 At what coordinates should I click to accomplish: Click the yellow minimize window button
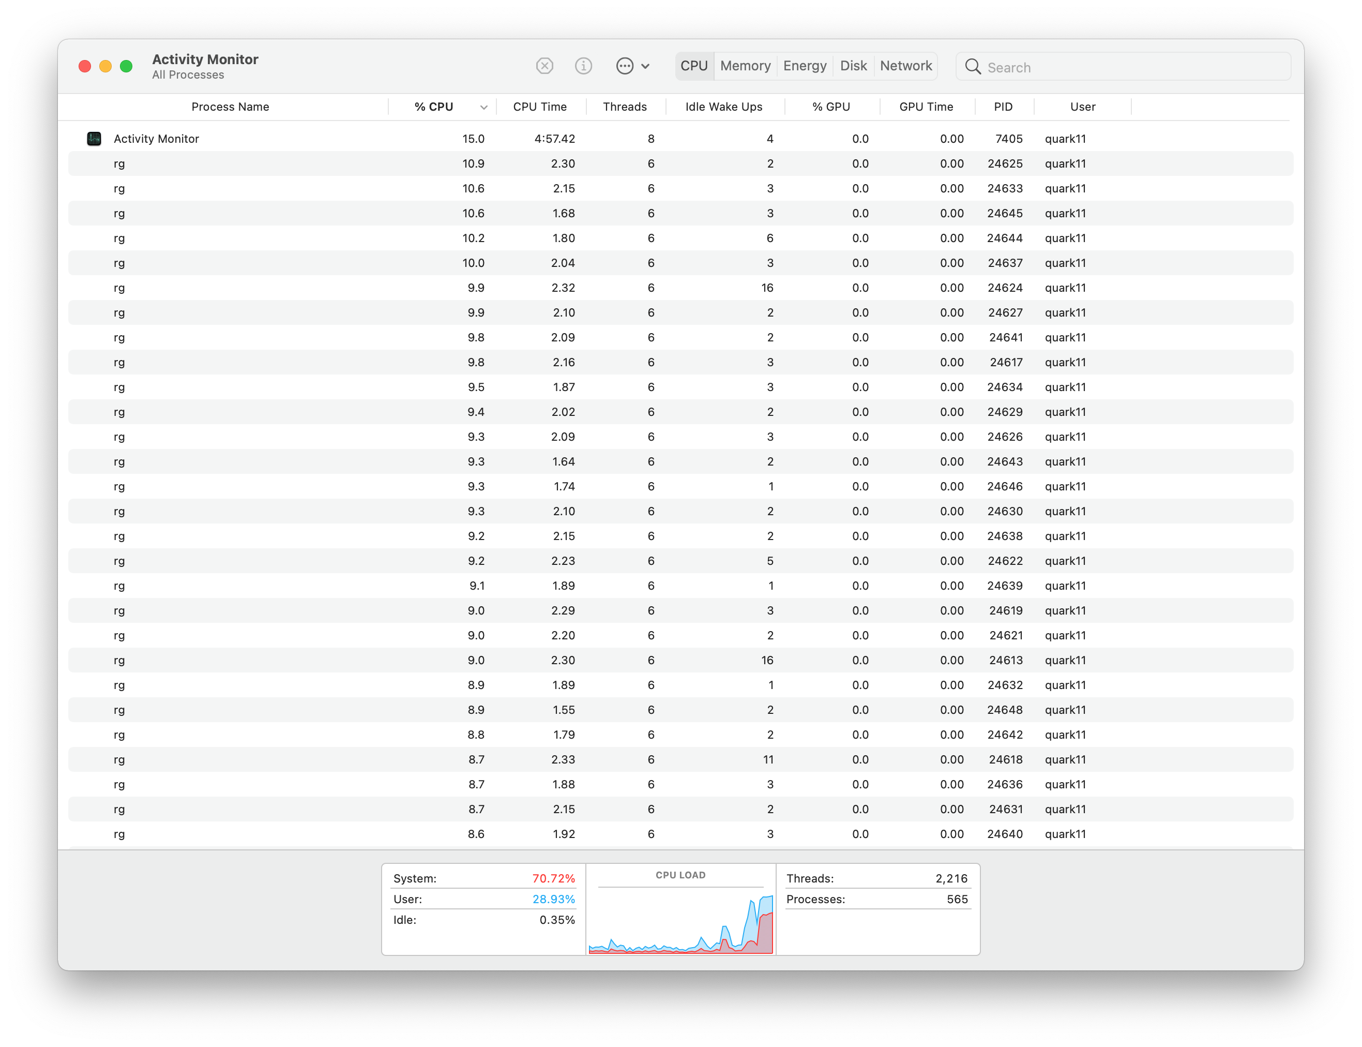pos(105,66)
